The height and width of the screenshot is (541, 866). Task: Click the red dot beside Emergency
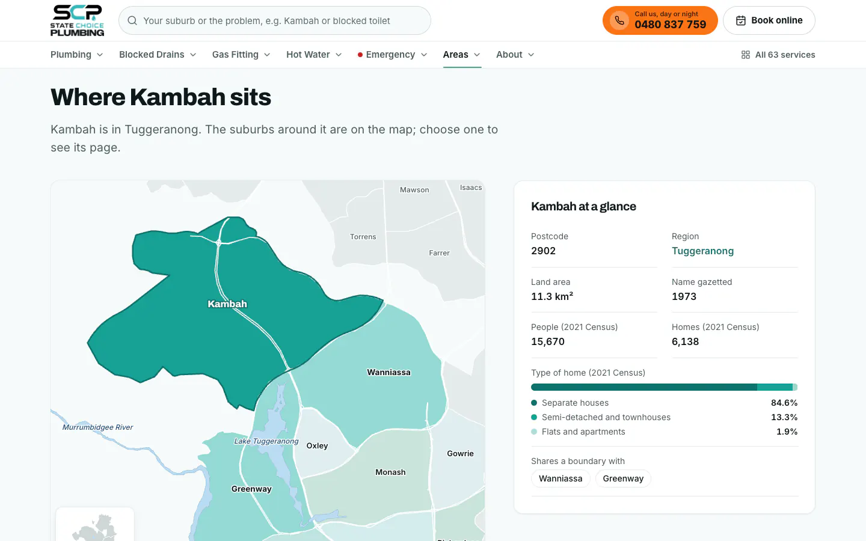pos(360,55)
